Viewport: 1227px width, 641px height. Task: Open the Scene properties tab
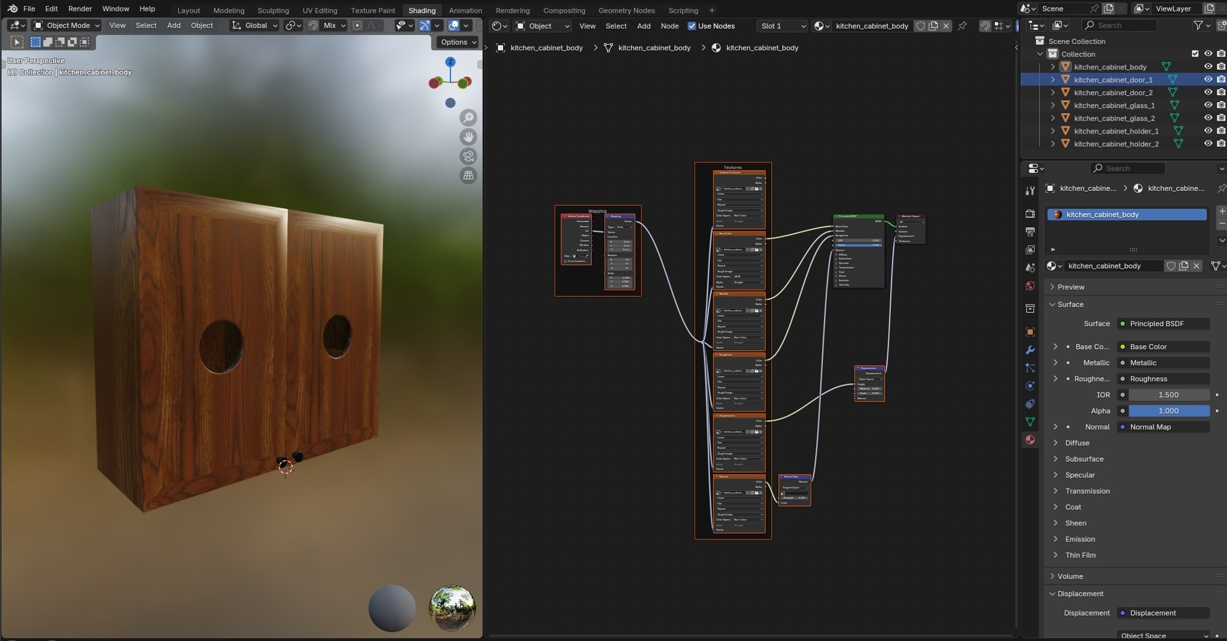pyautogui.click(x=1030, y=268)
